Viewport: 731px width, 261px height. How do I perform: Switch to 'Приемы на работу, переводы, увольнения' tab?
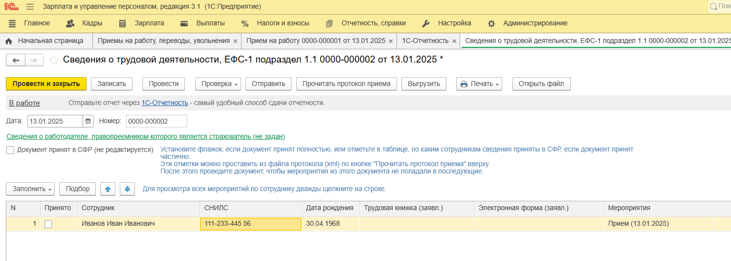coord(163,41)
